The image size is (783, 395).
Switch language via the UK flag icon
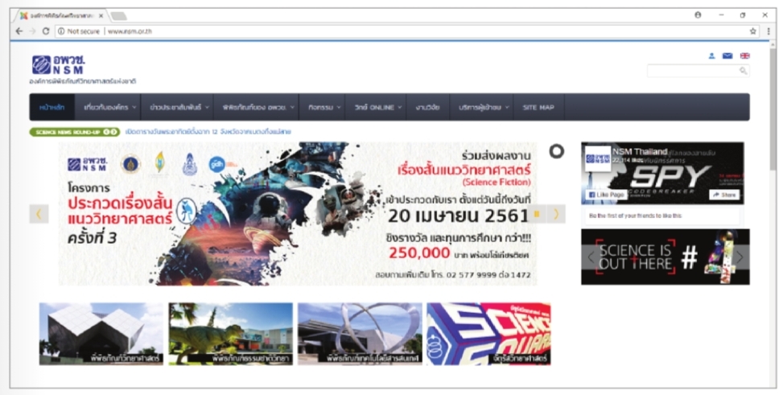[x=744, y=56]
